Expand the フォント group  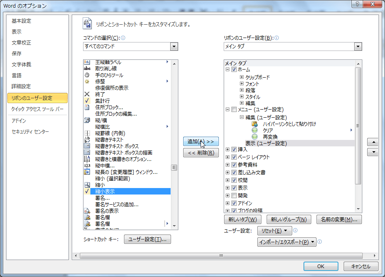242,84
